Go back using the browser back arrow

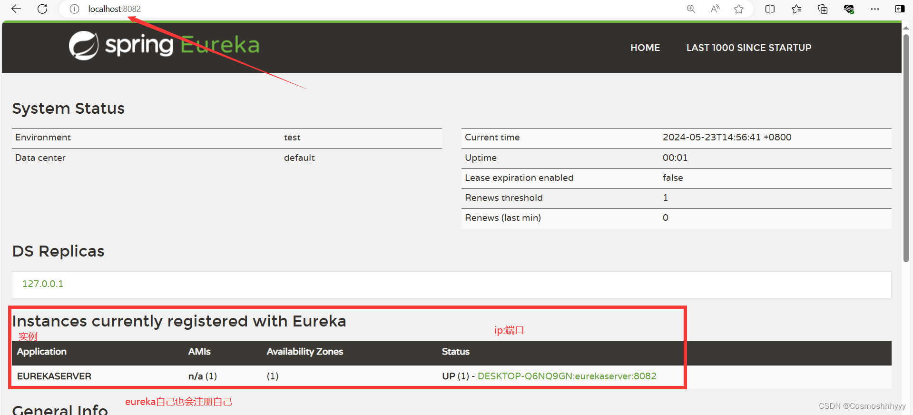(16, 9)
